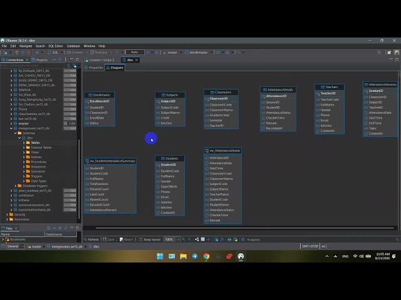Click AttendancePercent in vw_StudentAttendanceSummary
This screenshot has width=401, height=300.
coord(103,210)
